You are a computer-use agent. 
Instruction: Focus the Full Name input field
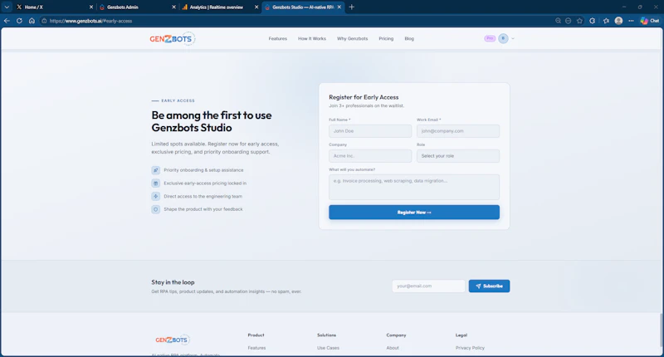[x=370, y=131]
